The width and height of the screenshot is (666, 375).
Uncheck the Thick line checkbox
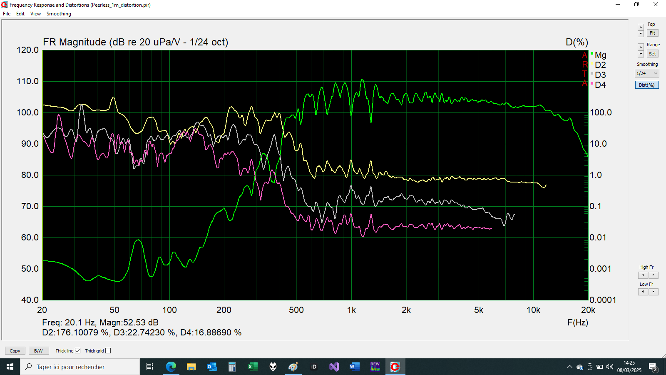(77, 351)
